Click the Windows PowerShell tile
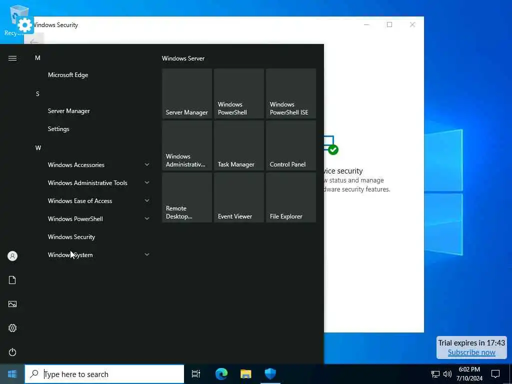This screenshot has height=384, width=512. pyautogui.click(x=238, y=93)
